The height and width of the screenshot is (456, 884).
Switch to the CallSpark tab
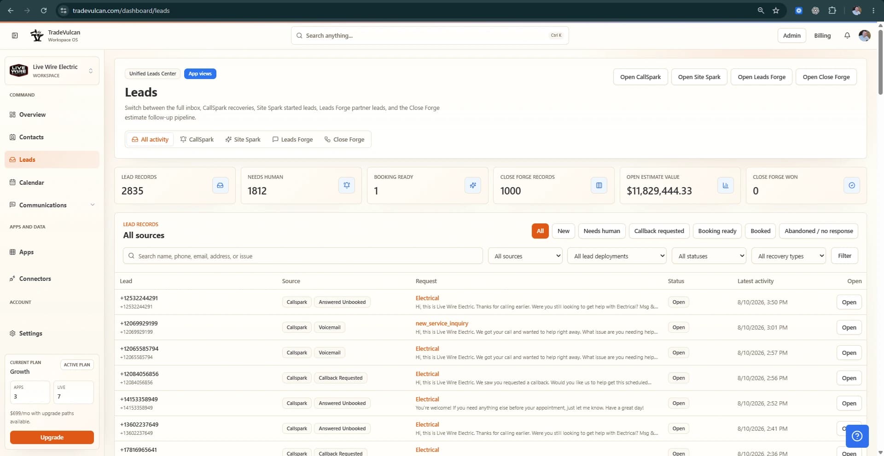[197, 139]
